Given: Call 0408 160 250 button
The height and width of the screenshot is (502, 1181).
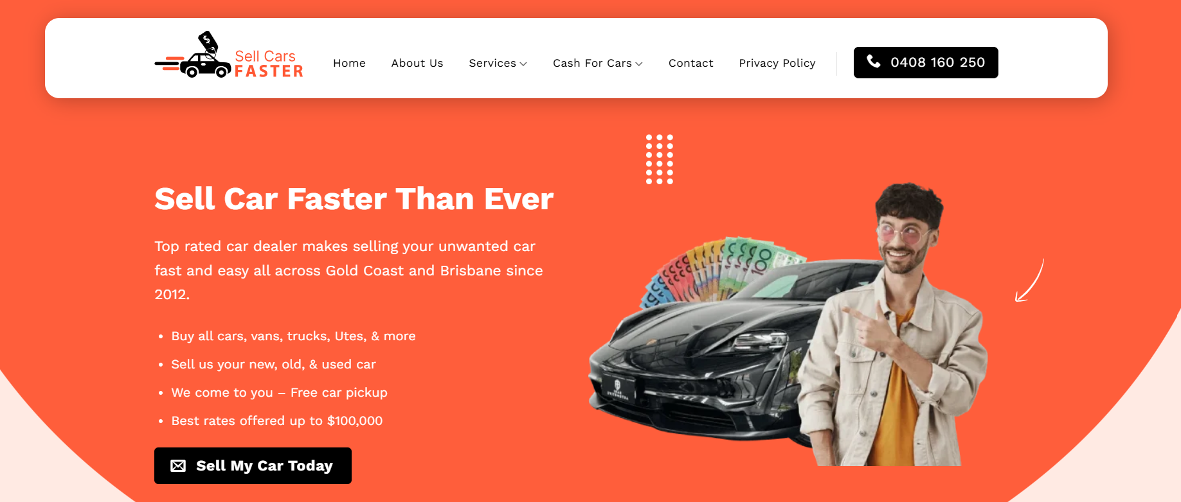Looking at the screenshot, I should pyautogui.click(x=926, y=62).
